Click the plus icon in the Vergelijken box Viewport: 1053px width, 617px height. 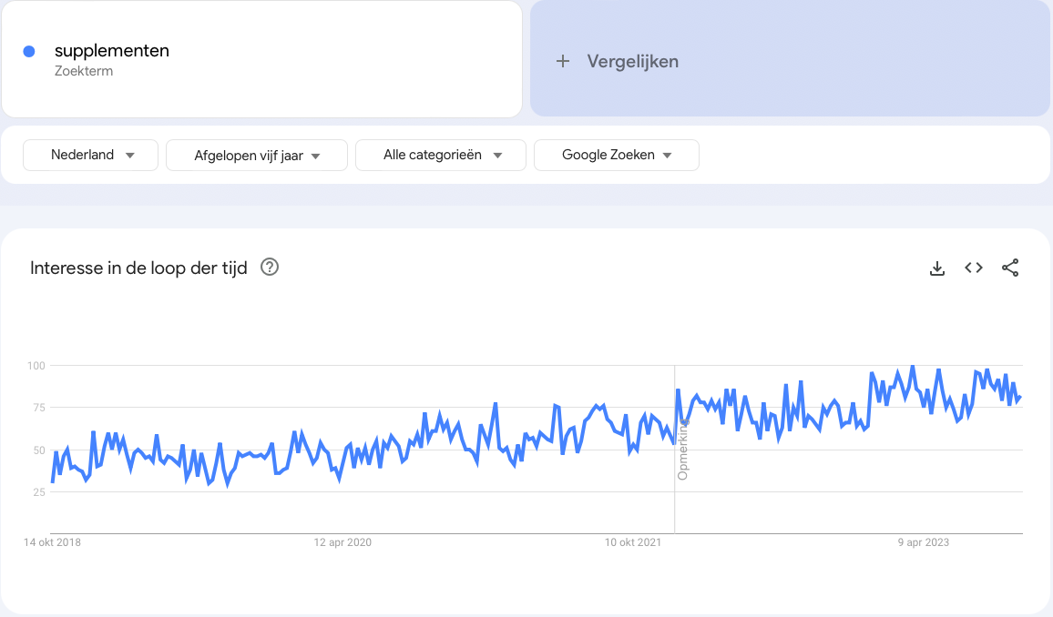point(562,61)
